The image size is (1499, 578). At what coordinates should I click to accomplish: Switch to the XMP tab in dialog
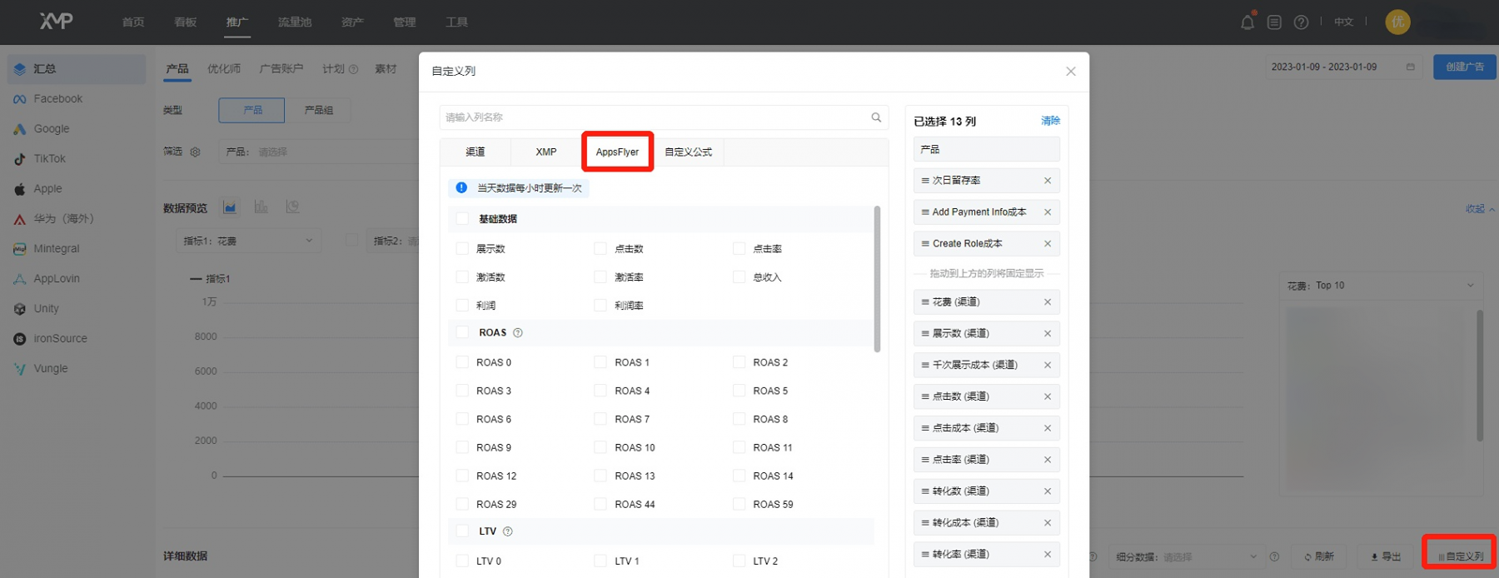click(x=546, y=152)
